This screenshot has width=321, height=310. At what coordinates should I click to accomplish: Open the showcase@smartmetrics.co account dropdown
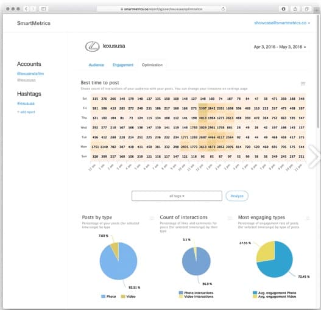click(282, 23)
